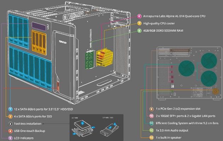
Task: Click 'Efficient Cooling System with three 9.2 cm fans'
Action: click(187, 123)
